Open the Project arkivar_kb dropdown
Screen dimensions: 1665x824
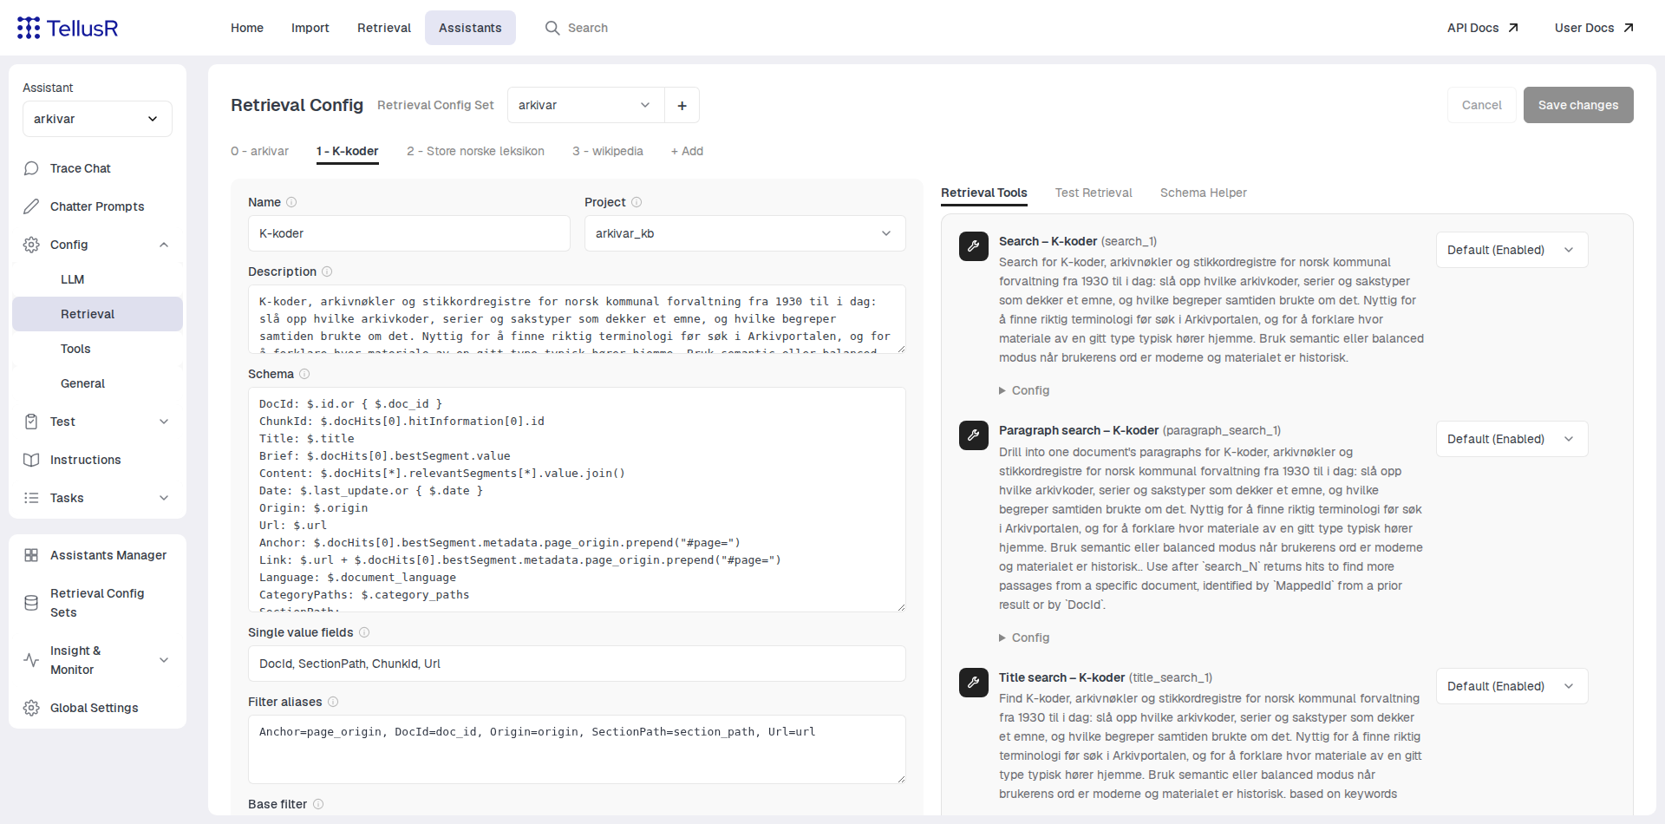[x=745, y=233]
